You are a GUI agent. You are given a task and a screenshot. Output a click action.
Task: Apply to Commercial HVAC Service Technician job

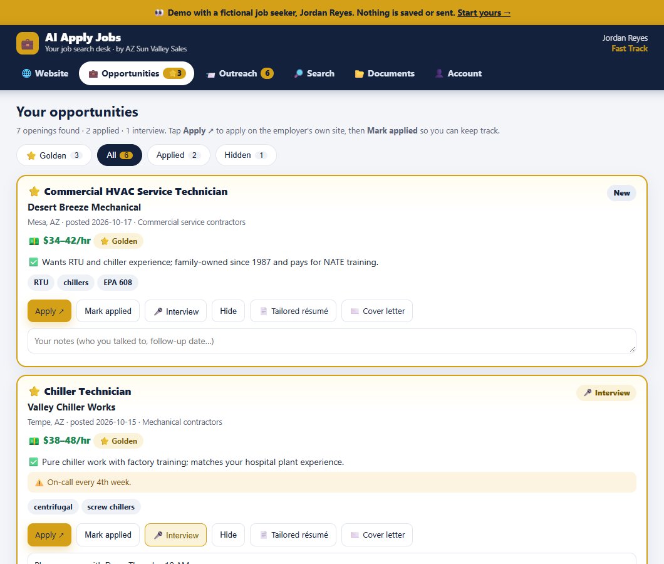(x=49, y=311)
